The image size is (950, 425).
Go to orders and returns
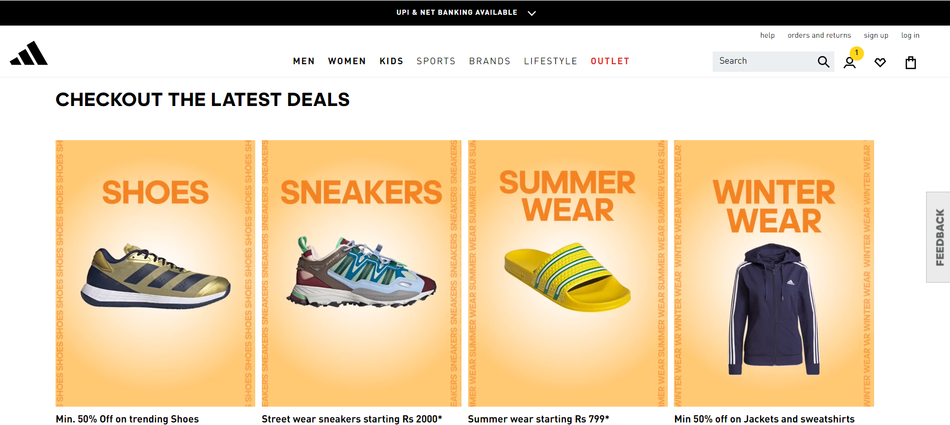coord(819,35)
